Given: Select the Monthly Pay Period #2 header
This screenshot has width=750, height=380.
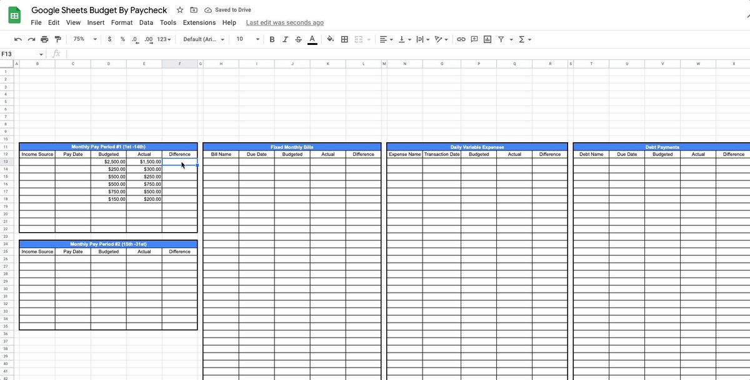Looking at the screenshot, I should [x=108, y=244].
